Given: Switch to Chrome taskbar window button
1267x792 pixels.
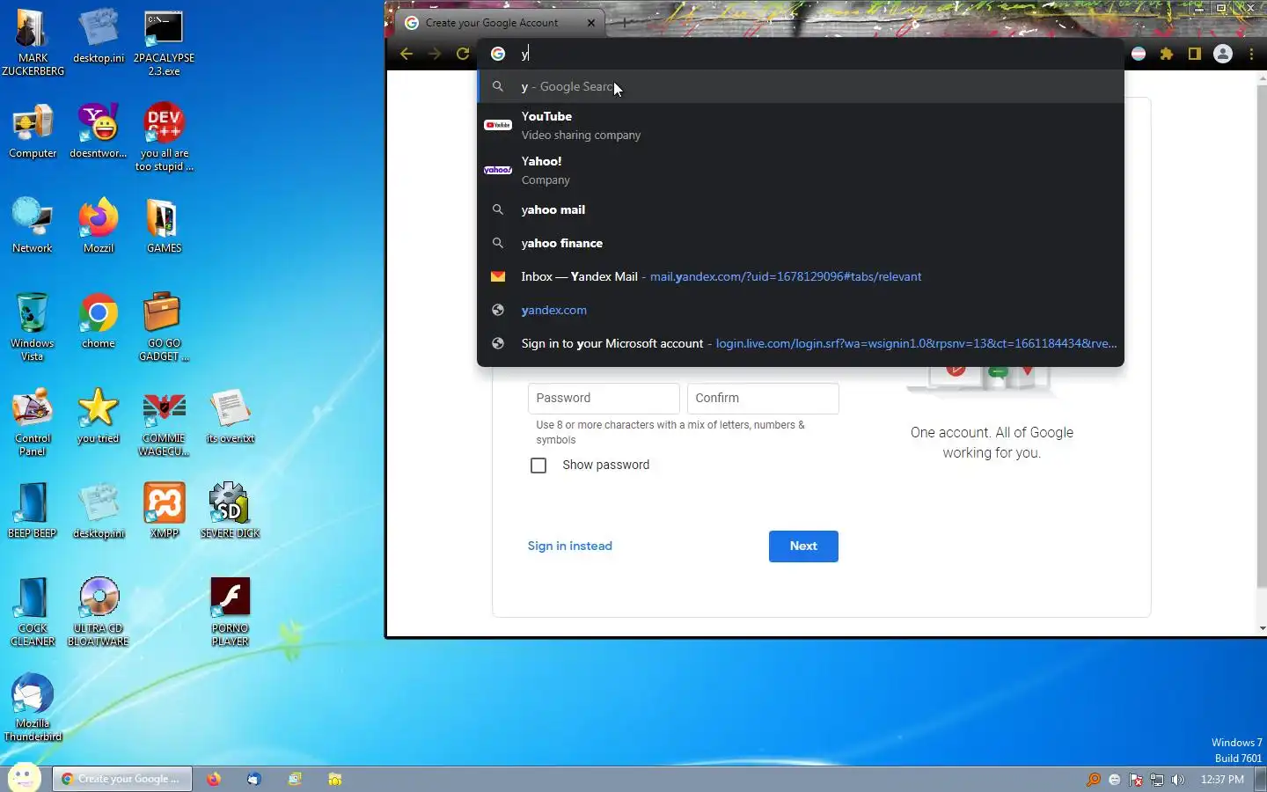Looking at the screenshot, I should point(123,779).
